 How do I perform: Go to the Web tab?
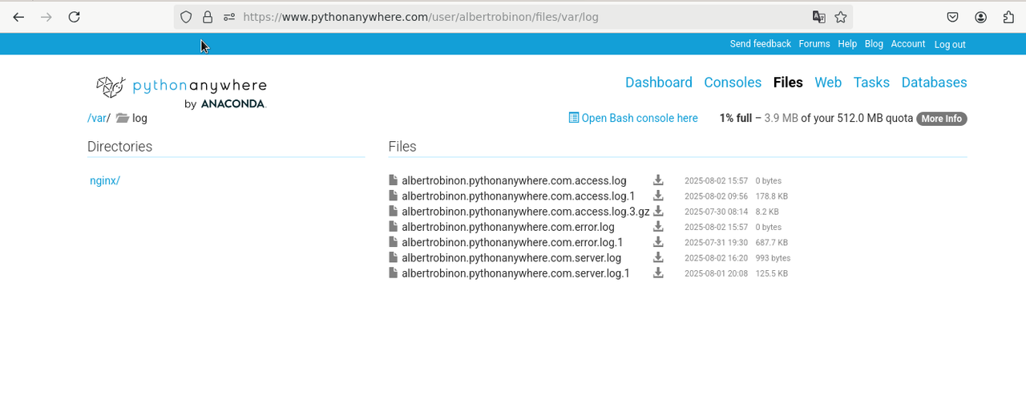828,83
